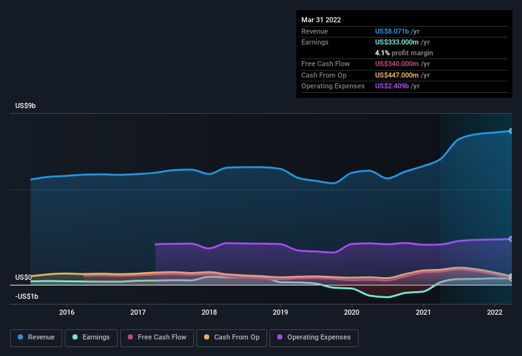Click the US$8.071b revenue value
The image size is (522, 356).
coord(392,31)
